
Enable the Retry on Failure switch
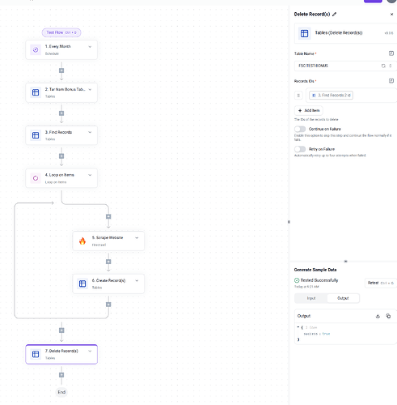[300, 149]
